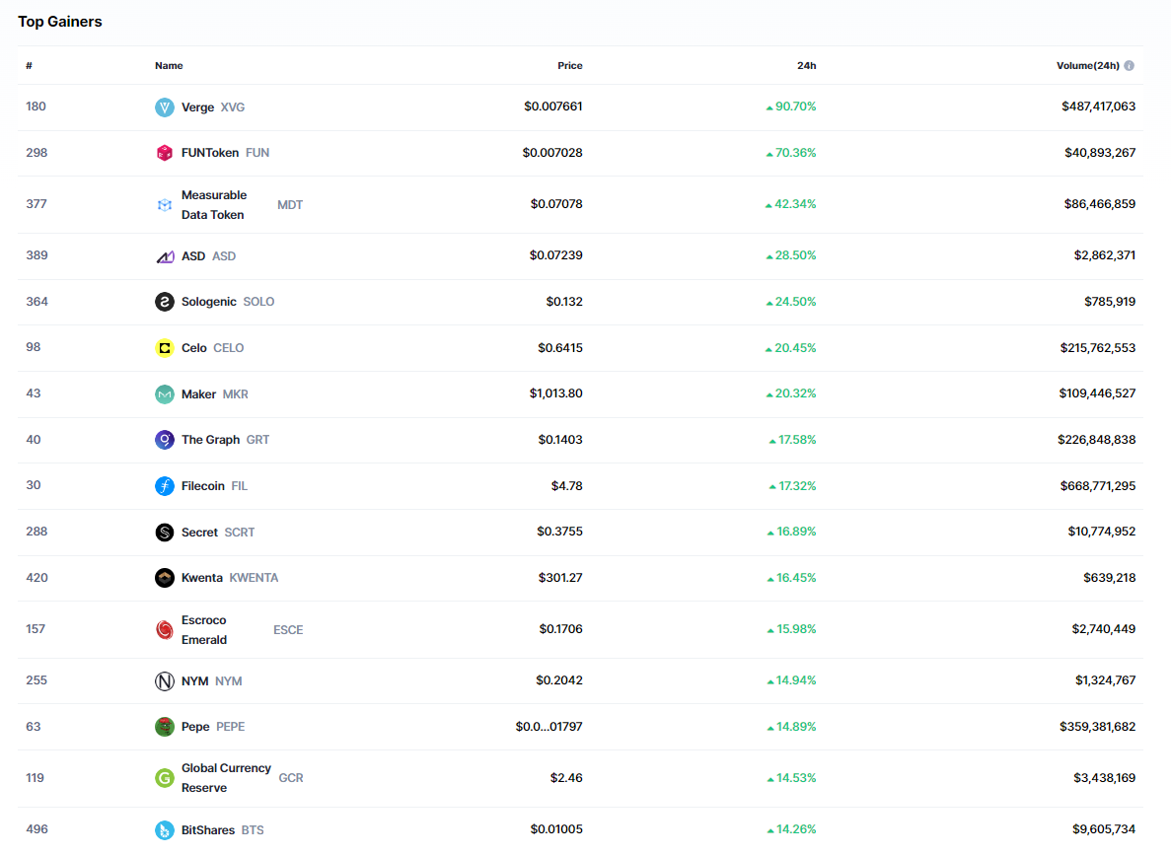
Task: Open the Sologenic coin page link
Action: click(209, 302)
